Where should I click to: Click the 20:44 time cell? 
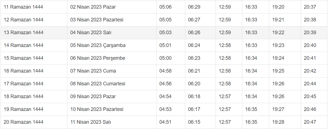pyautogui.click(x=310, y=84)
